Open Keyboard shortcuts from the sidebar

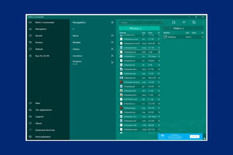coord(45,130)
